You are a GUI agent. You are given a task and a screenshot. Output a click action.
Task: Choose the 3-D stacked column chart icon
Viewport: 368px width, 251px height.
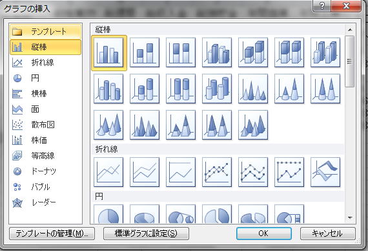click(x=253, y=52)
